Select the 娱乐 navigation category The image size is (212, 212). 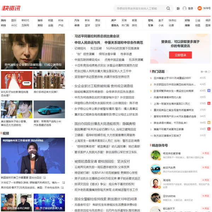tap(40, 20)
